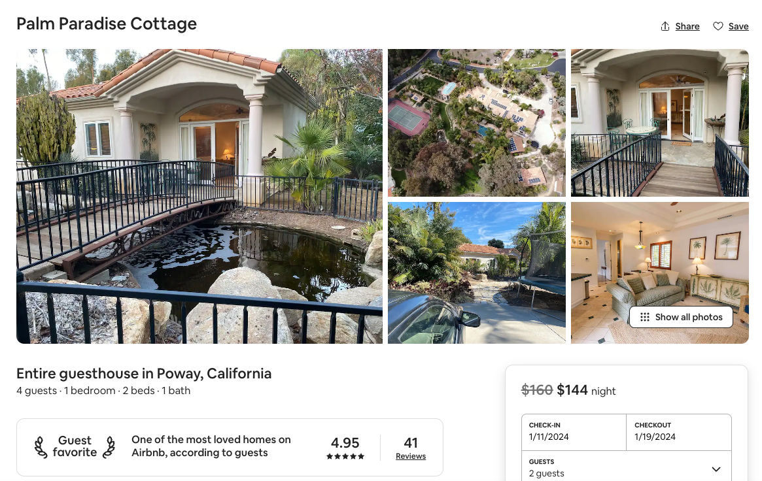
Task: Open the 41 Reviews link
Action: pyautogui.click(x=411, y=456)
